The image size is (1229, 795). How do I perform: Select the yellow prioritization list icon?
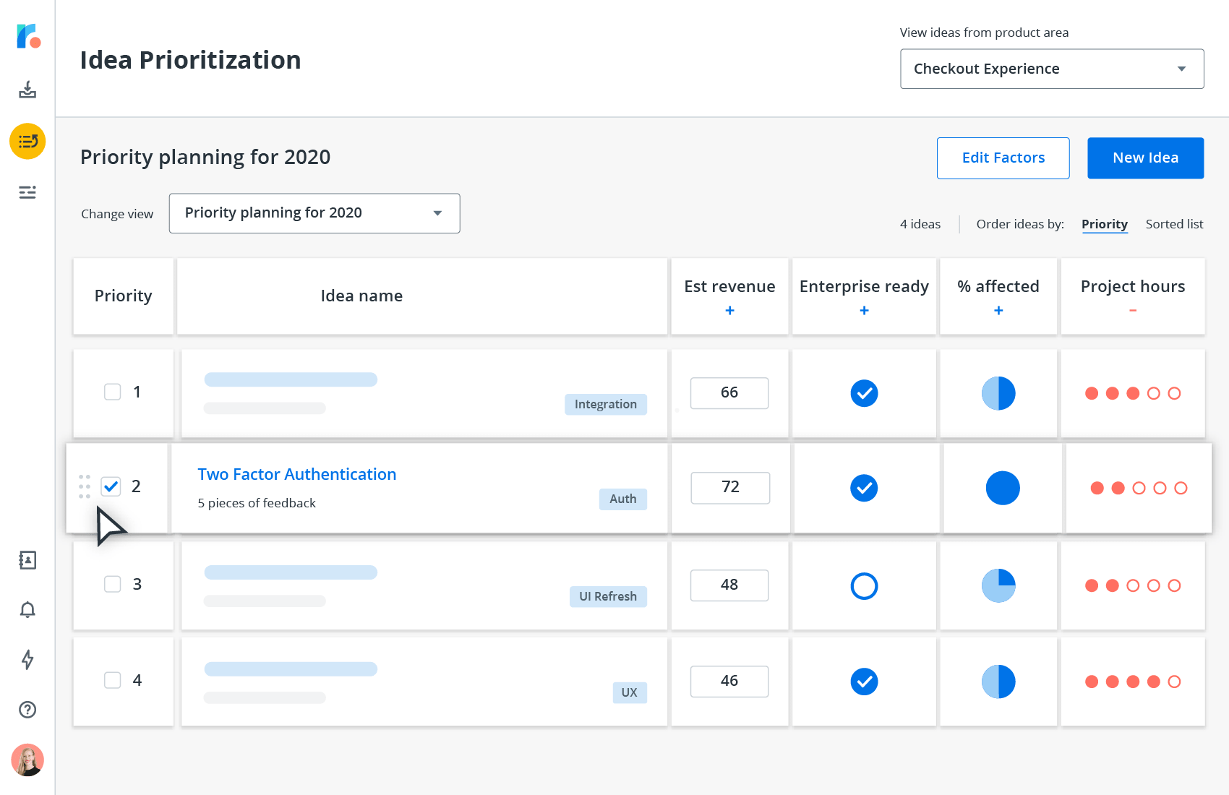click(x=27, y=141)
